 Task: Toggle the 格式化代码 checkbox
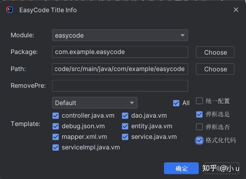tap(199, 140)
